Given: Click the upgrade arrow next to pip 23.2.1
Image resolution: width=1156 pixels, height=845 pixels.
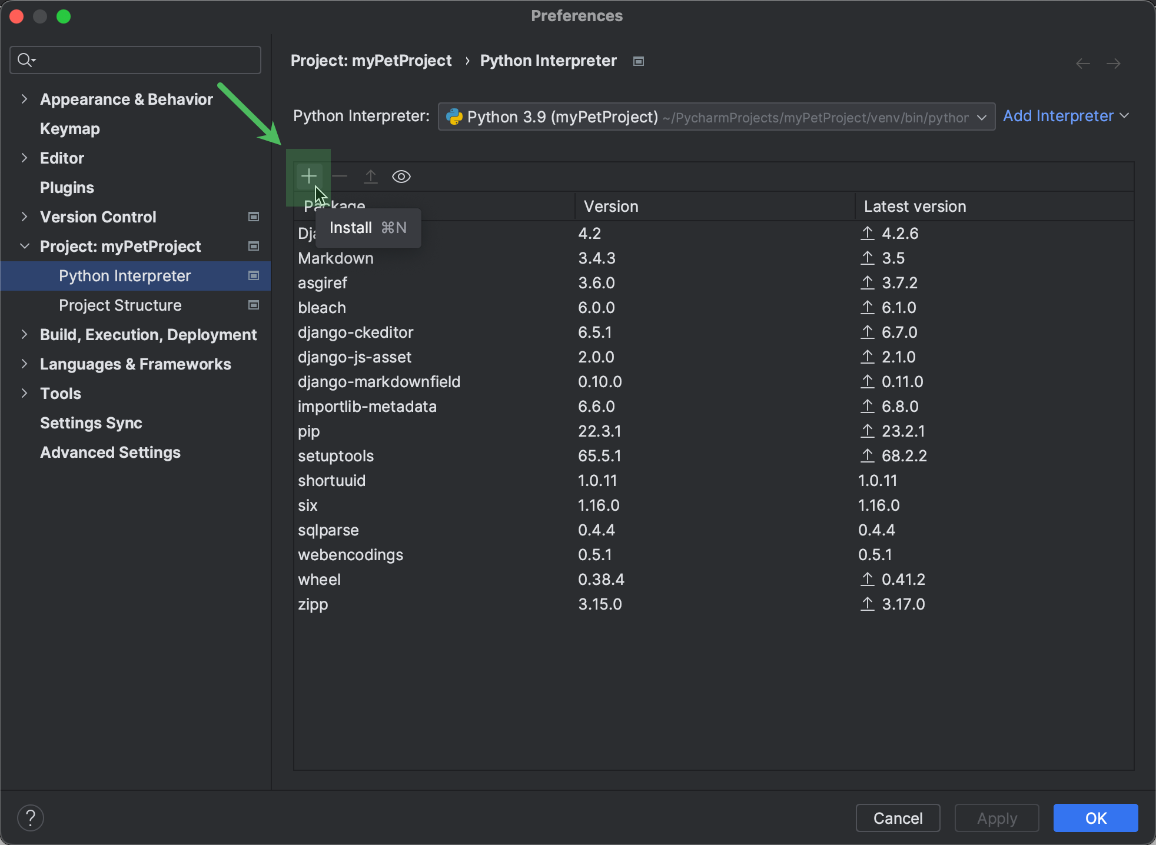Looking at the screenshot, I should 867,431.
